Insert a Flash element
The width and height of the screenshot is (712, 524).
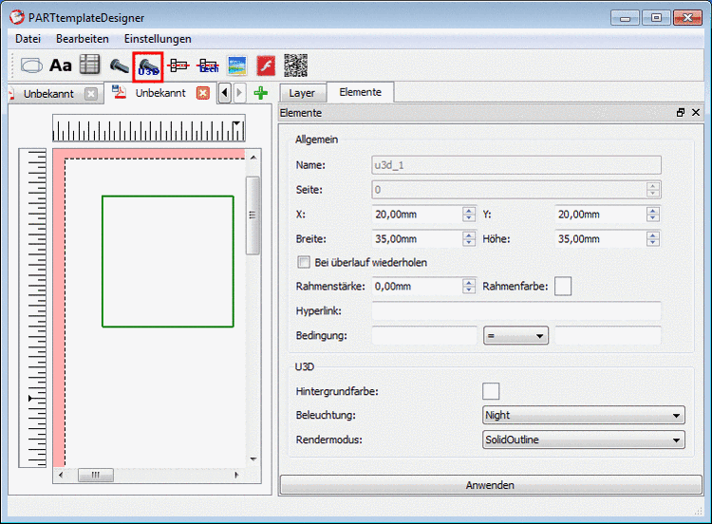(266, 65)
